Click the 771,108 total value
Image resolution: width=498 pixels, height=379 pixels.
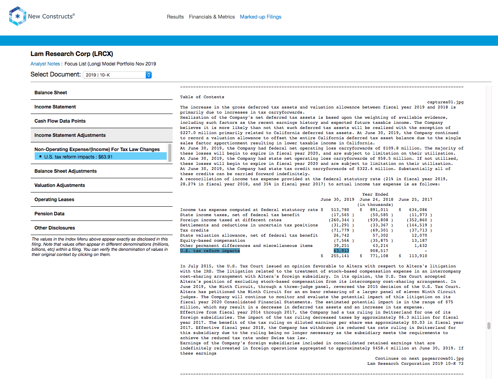379,256
